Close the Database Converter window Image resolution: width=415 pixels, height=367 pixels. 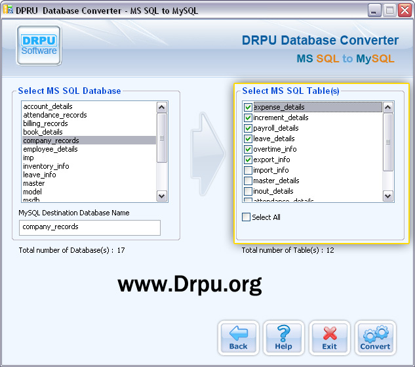(405, 11)
